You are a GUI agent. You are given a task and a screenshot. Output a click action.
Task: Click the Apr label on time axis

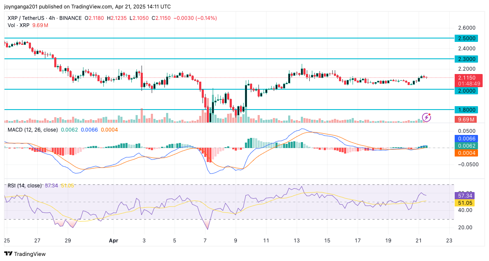113,241
